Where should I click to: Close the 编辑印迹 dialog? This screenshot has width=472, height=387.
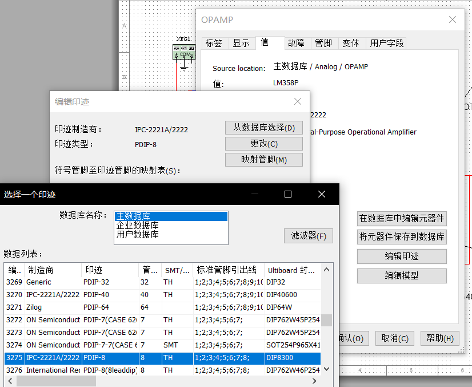click(x=298, y=101)
